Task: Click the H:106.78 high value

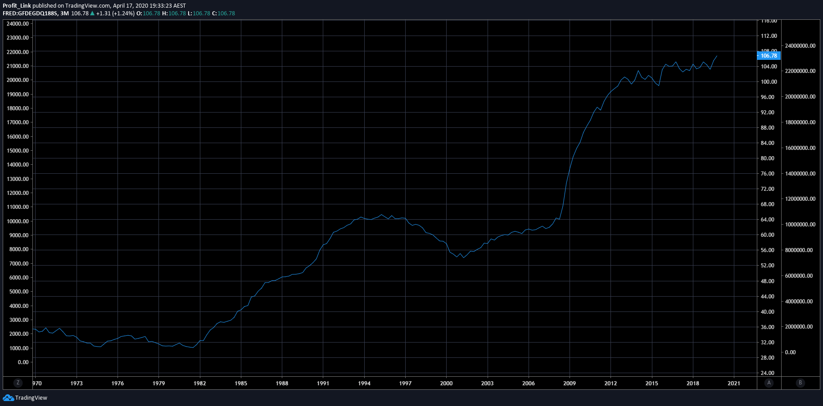Action: pos(174,14)
